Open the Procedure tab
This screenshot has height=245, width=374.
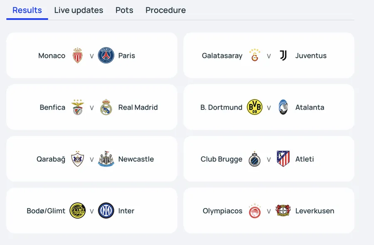(165, 10)
